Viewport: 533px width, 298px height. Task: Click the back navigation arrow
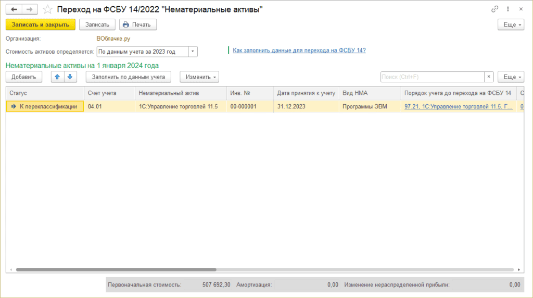point(14,9)
